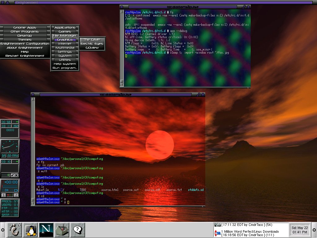Image resolution: width=317 pixels, height=238 pixels.
Task: Toggle the X button on mail applet
Action: (16, 175)
